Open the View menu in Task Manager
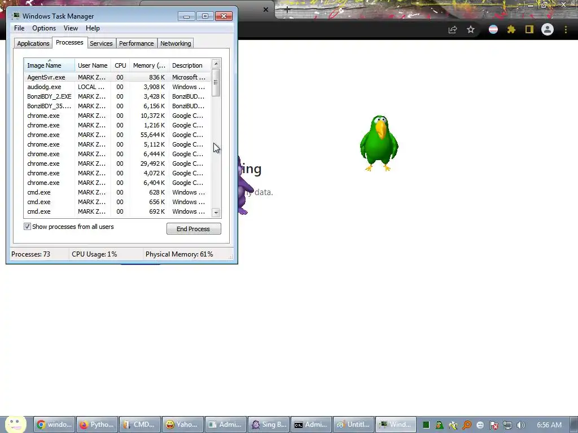Viewport: 578px width, 433px height. tap(71, 28)
